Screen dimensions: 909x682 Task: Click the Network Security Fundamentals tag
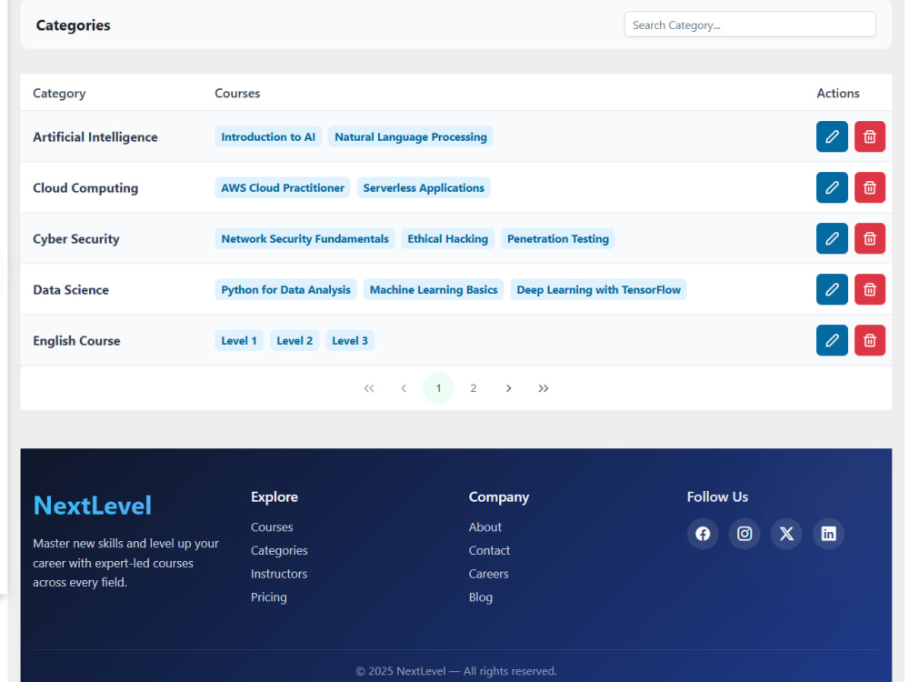tap(305, 239)
